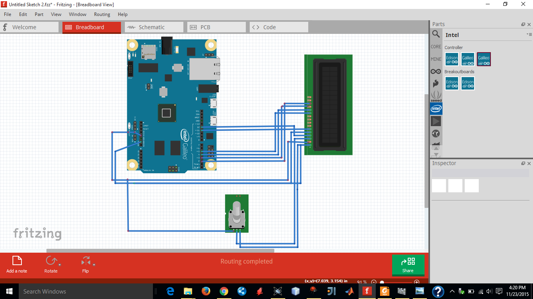Float the Parts panel window
The height and width of the screenshot is (299, 533).
(x=523, y=24)
